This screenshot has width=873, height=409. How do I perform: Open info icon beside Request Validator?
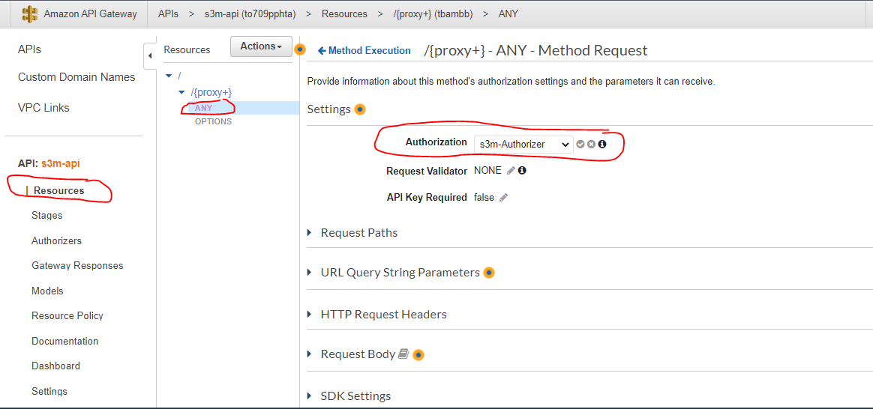522,171
